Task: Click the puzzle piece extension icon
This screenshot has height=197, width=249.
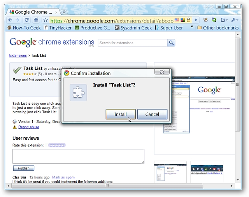Action: pyautogui.click(x=78, y=93)
